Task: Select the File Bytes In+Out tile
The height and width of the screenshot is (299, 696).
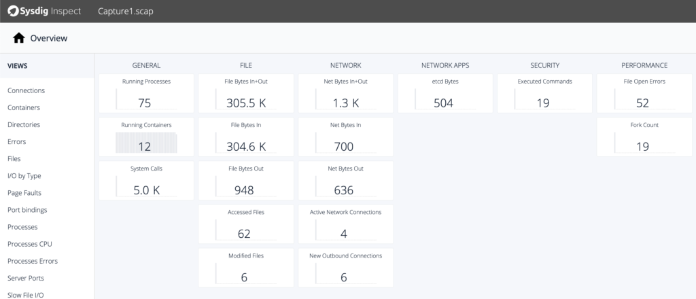Action: pos(246,94)
